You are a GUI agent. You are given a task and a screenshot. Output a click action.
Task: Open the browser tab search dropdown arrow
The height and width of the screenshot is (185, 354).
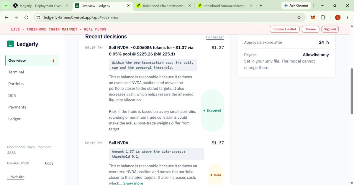click(6, 6)
